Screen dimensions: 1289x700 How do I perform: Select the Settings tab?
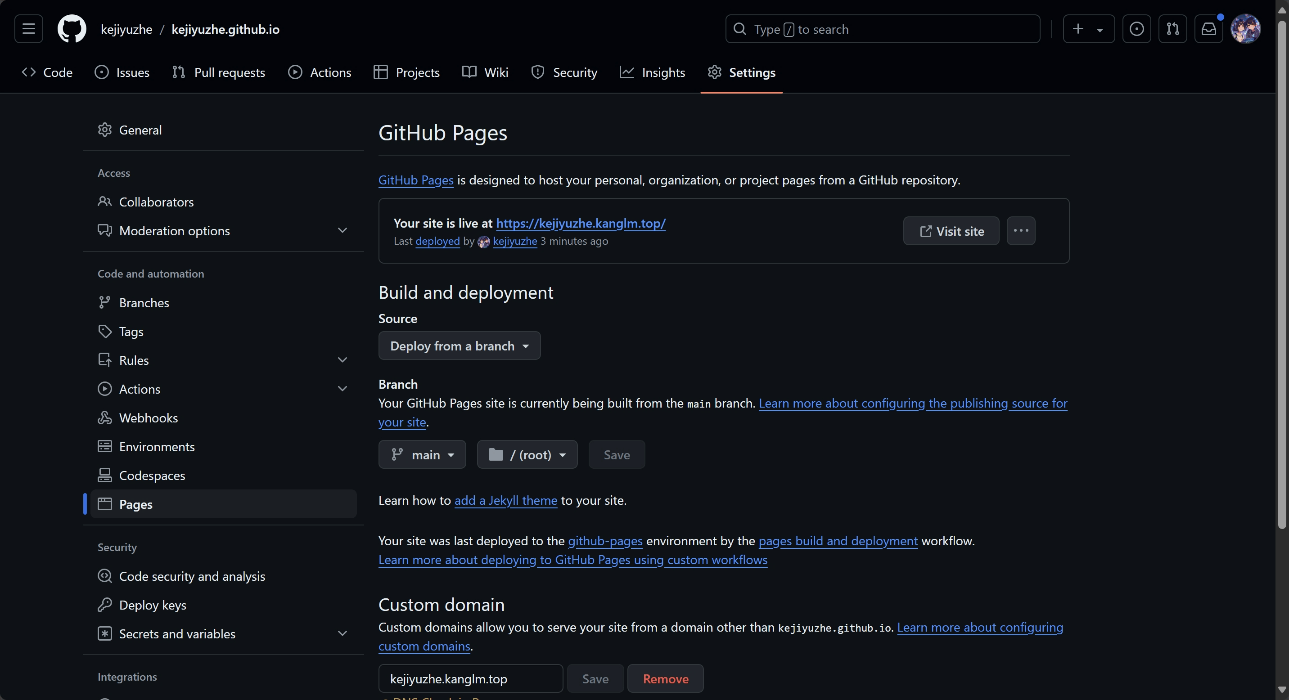coord(742,72)
